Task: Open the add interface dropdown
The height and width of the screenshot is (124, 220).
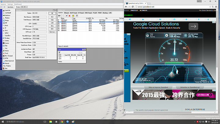Action: (x=60, y=16)
